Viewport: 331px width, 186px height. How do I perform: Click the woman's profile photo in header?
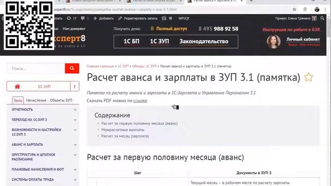(x=274, y=41)
